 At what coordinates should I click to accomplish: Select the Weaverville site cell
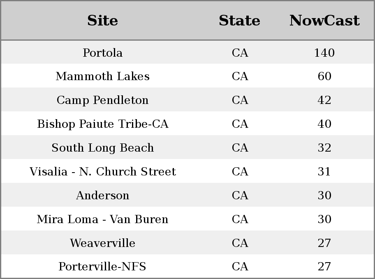pyautogui.click(x=103, y=243)
